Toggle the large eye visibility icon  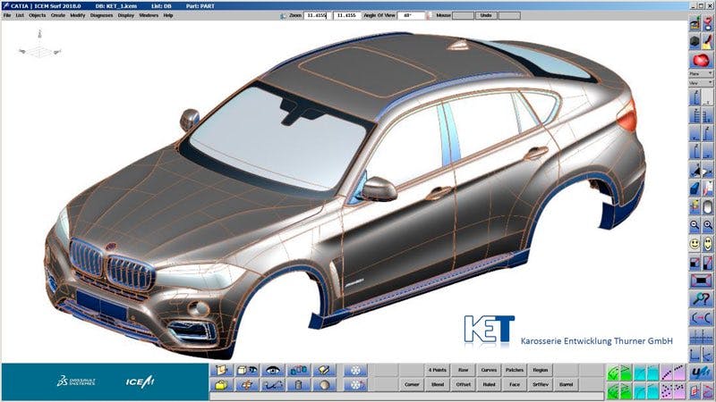pos(273,370)
